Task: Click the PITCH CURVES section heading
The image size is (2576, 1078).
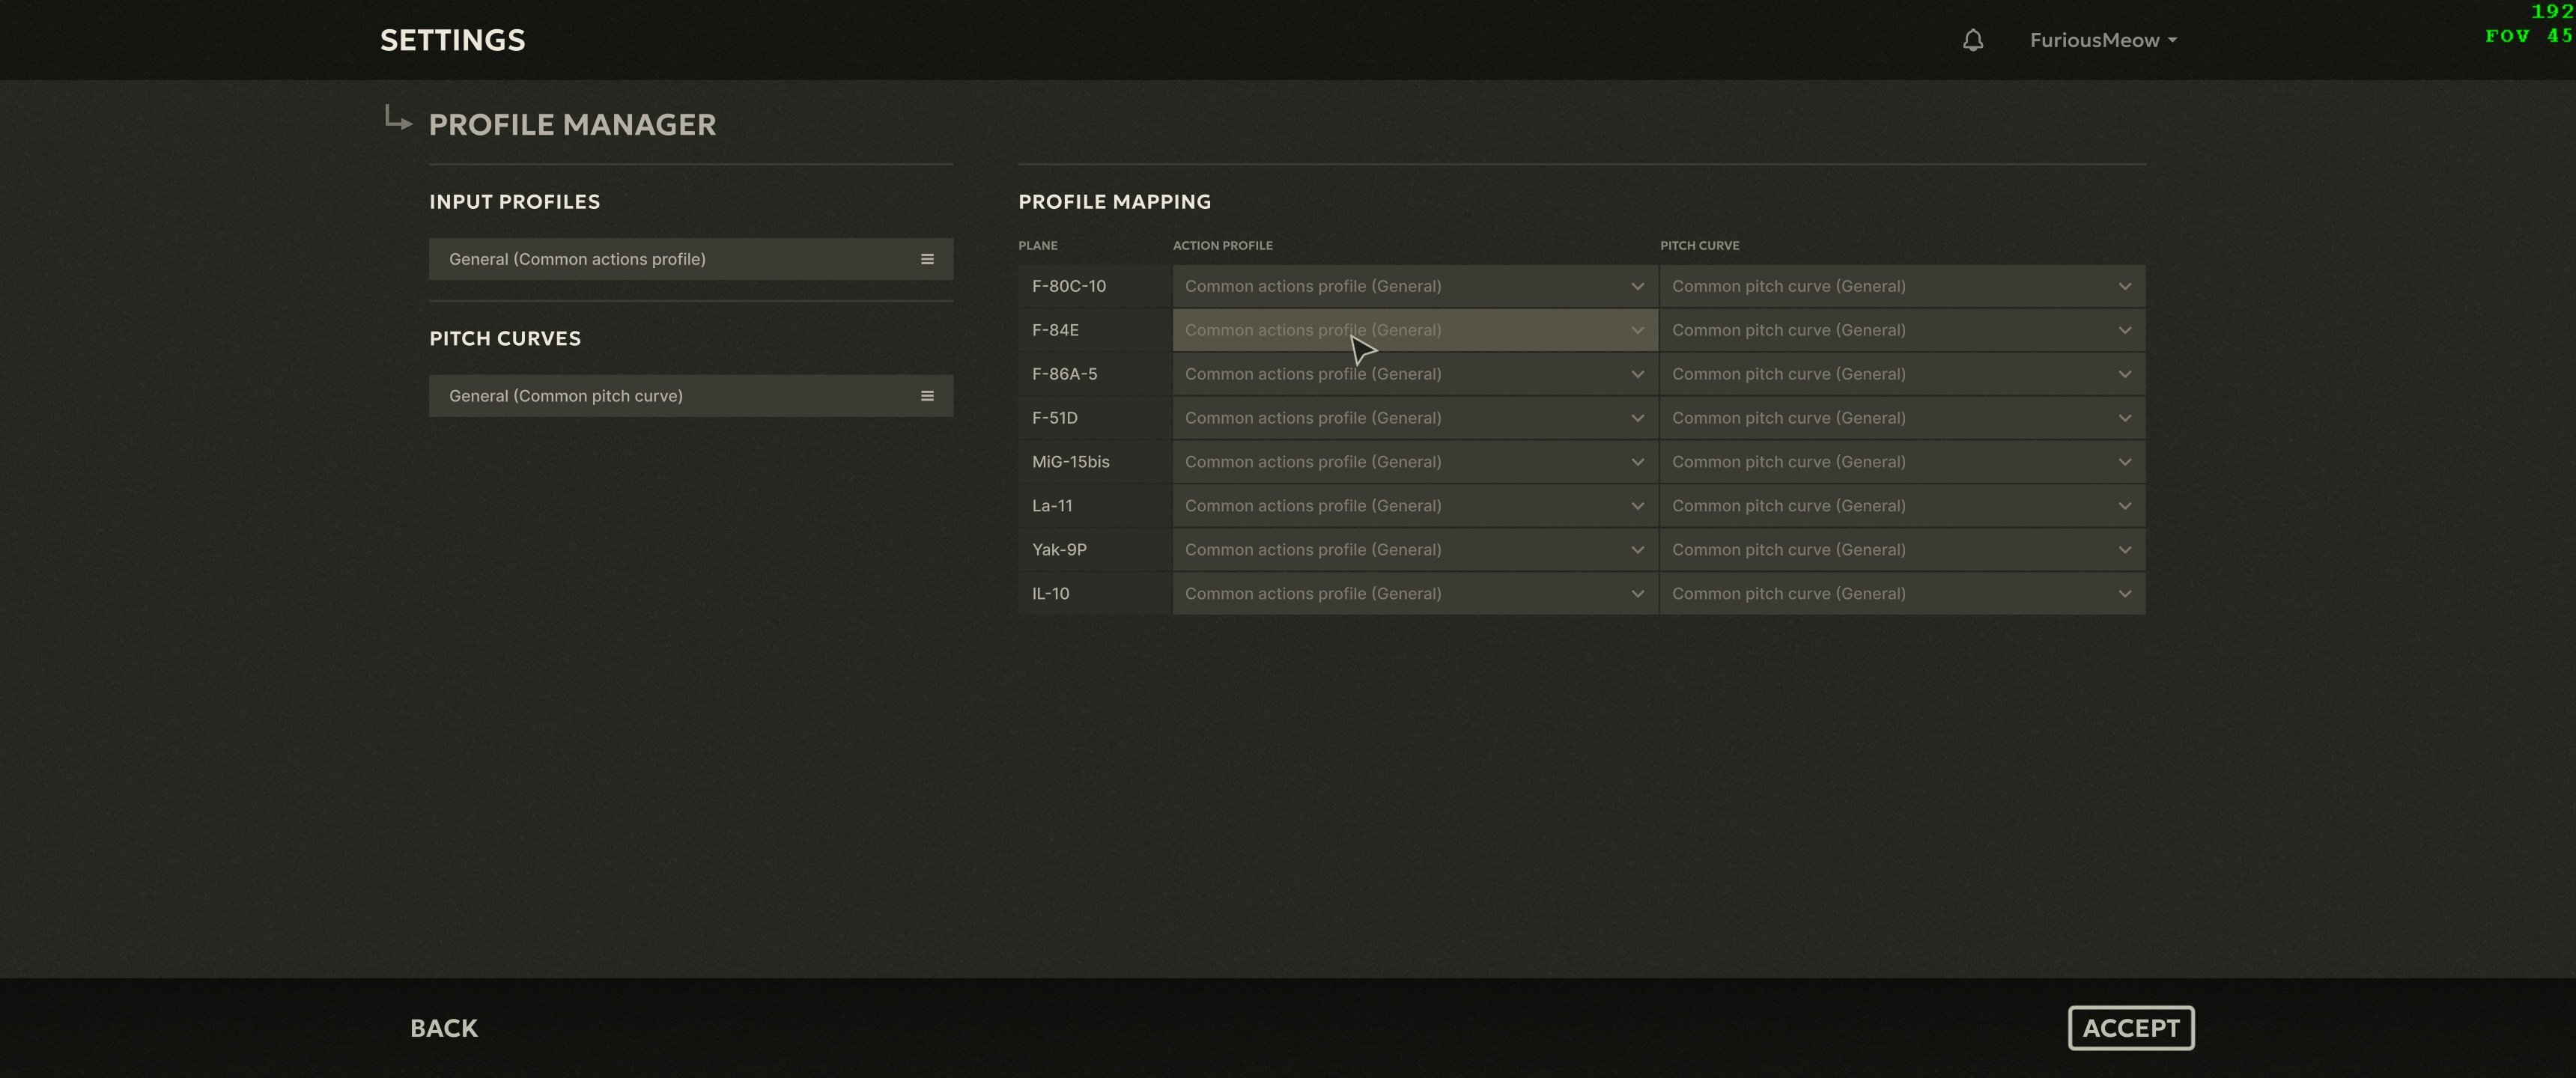Action: [x=504, y=338]
